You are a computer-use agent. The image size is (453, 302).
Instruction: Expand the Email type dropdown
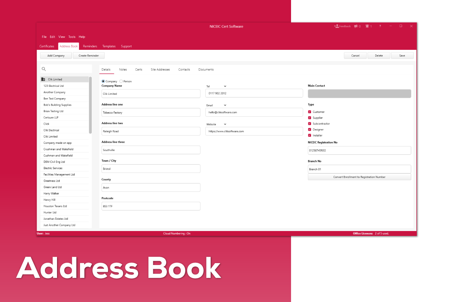pos(225,105)
